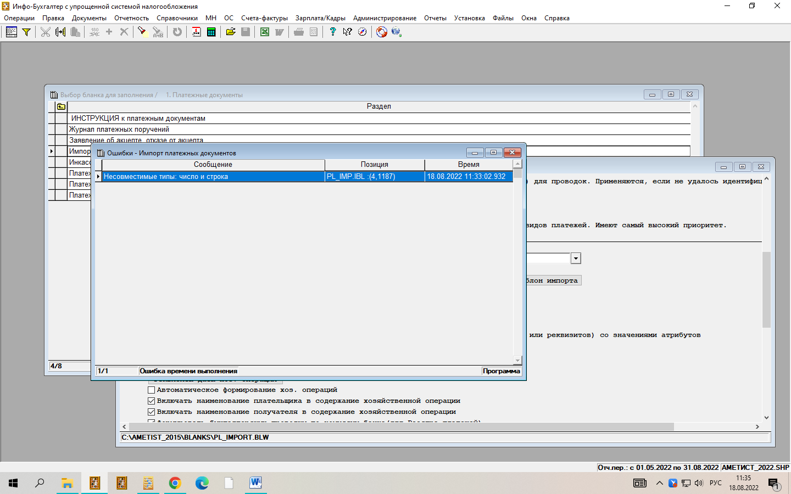Viewport: 791px width, 494px height.
Task: Click the floppy disk save icon
Action: [x=246, y=32]
